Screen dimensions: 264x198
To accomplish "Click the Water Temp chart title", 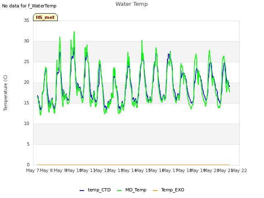I will click(132, 4).
